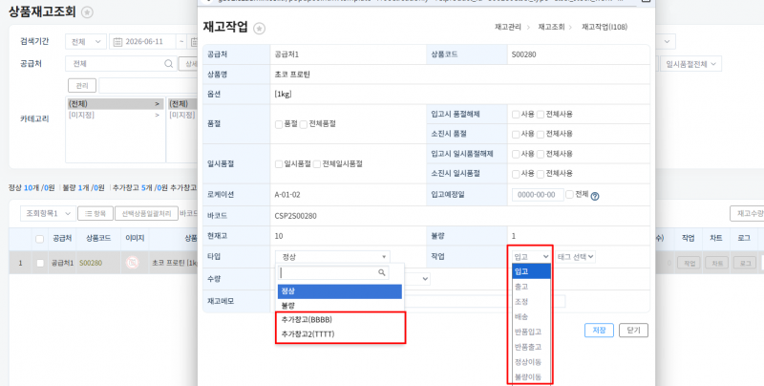Open the 조회항목1 dropdown
The image size is (764, 386).
click(48, 213)
